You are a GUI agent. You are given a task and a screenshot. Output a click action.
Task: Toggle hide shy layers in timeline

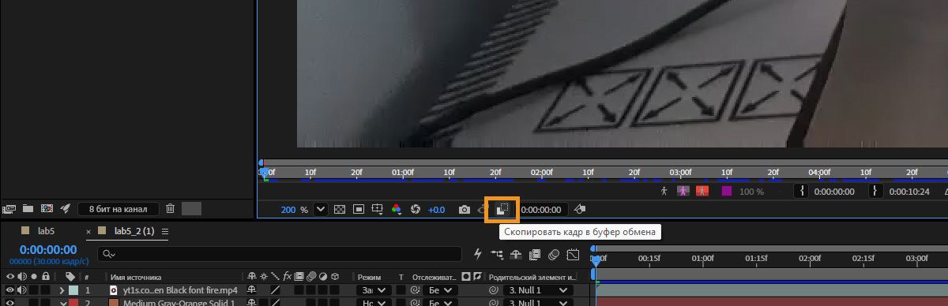pyautogui.click(x=516, y=254)
